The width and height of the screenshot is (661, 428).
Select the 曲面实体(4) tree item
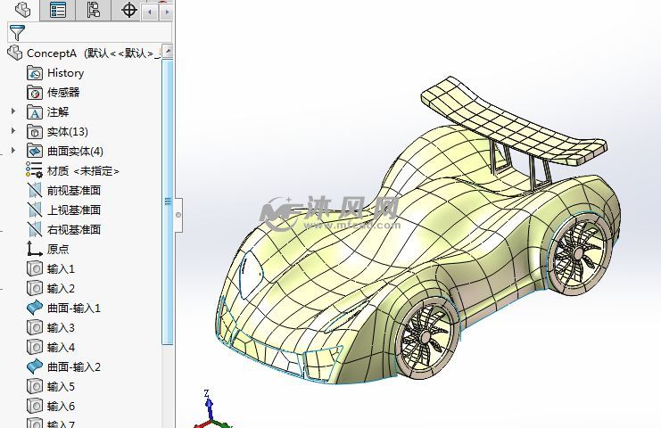click(75, 152)
